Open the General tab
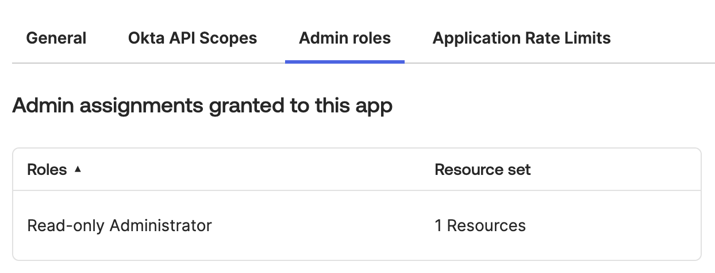Image resolution: width=715 pixels, height=273 pixels. point(56,38)
